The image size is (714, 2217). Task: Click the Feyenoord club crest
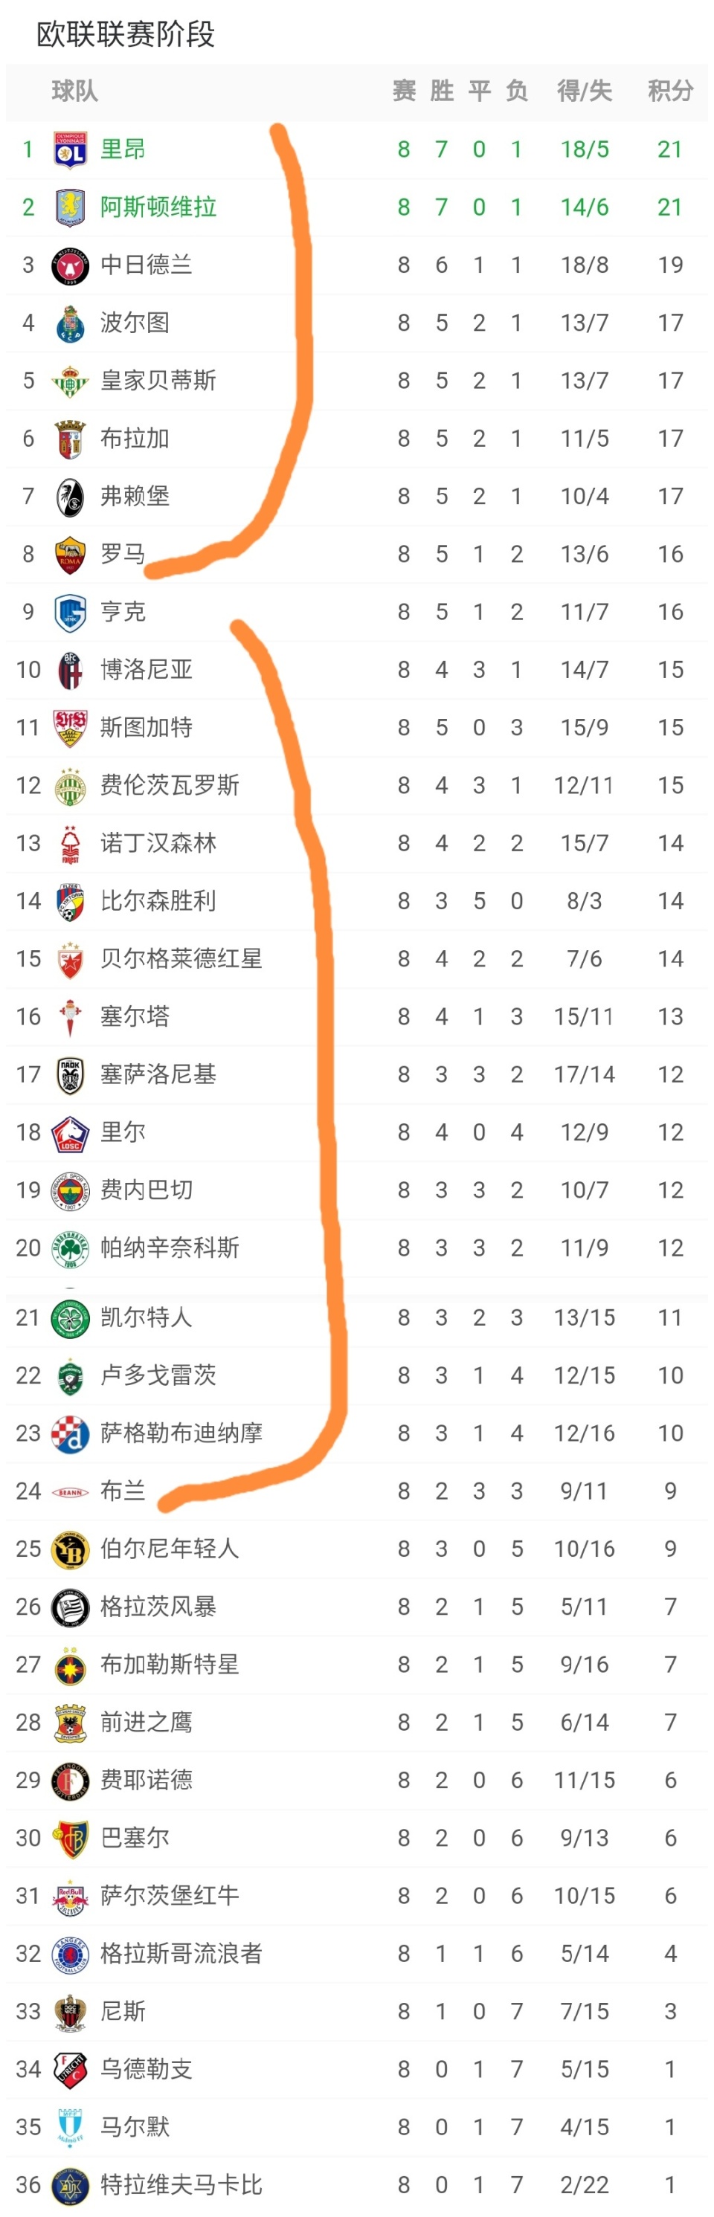coord(70,1781)
